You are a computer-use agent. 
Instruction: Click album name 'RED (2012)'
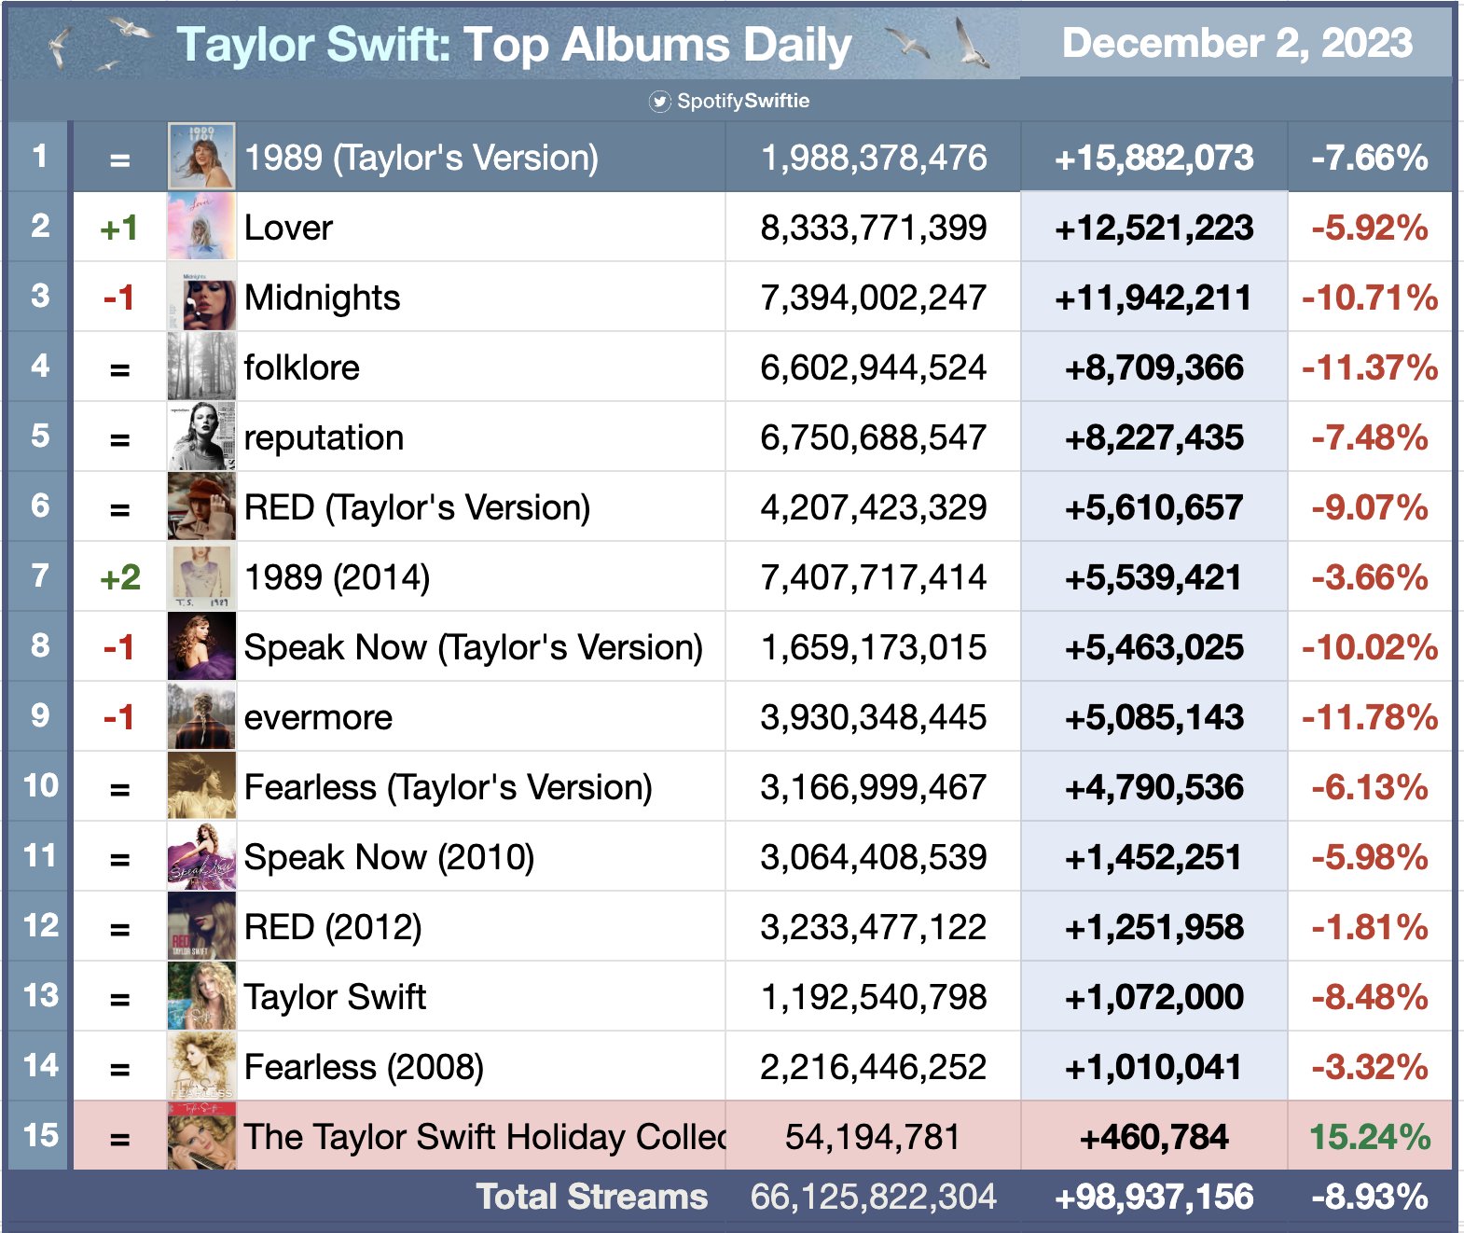tap(333, 928)
